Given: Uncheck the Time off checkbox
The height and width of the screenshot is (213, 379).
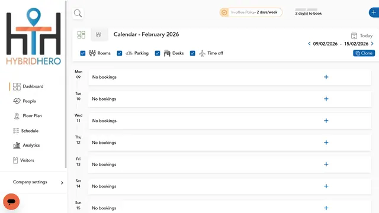Looking at the screenshot, I should point(192,53).
